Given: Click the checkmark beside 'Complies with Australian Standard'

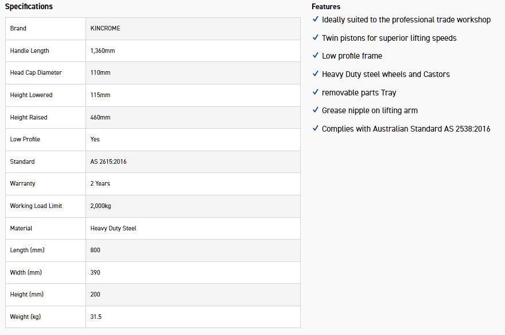Looking at the screenshot, I should (x=316, y=128).
